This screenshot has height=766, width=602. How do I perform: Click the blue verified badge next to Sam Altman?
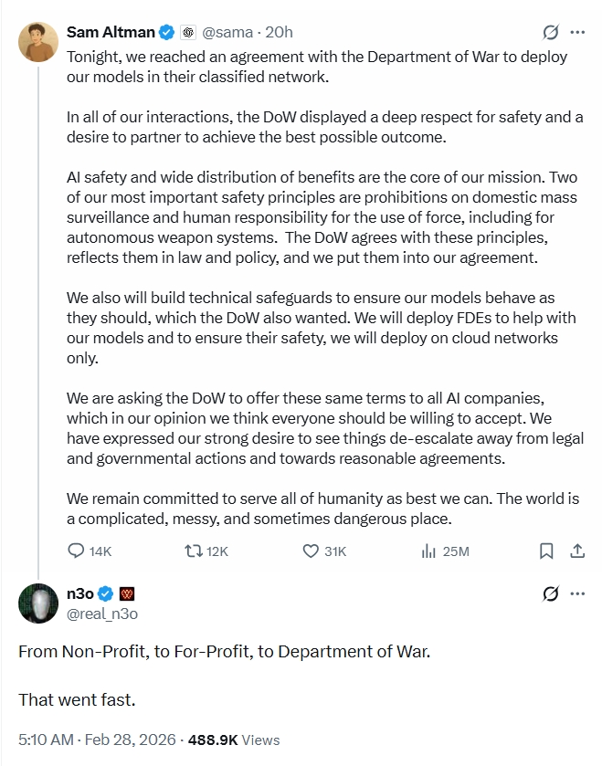click(x=166, y=33)
